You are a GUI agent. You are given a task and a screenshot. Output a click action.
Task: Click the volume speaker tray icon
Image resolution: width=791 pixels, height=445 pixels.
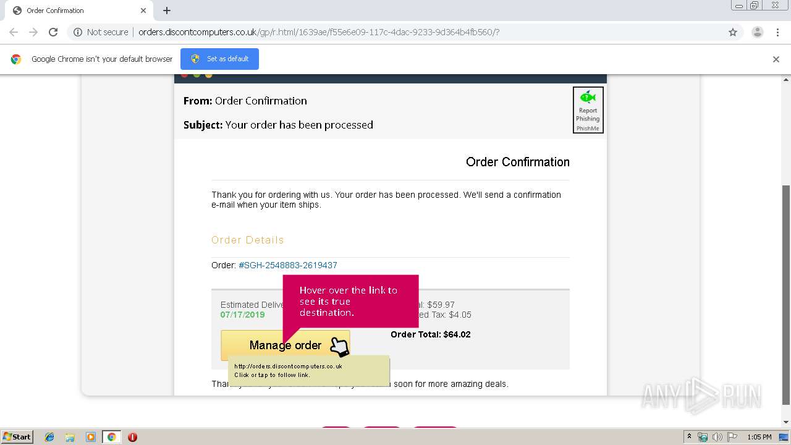717,437
